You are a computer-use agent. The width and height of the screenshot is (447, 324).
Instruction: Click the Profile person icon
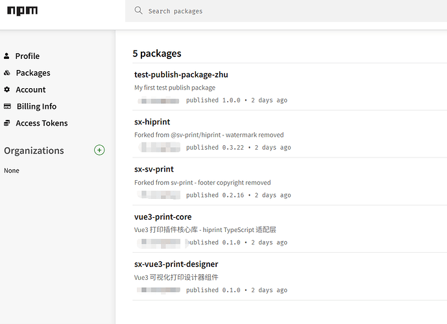click(x=7, y=56)
